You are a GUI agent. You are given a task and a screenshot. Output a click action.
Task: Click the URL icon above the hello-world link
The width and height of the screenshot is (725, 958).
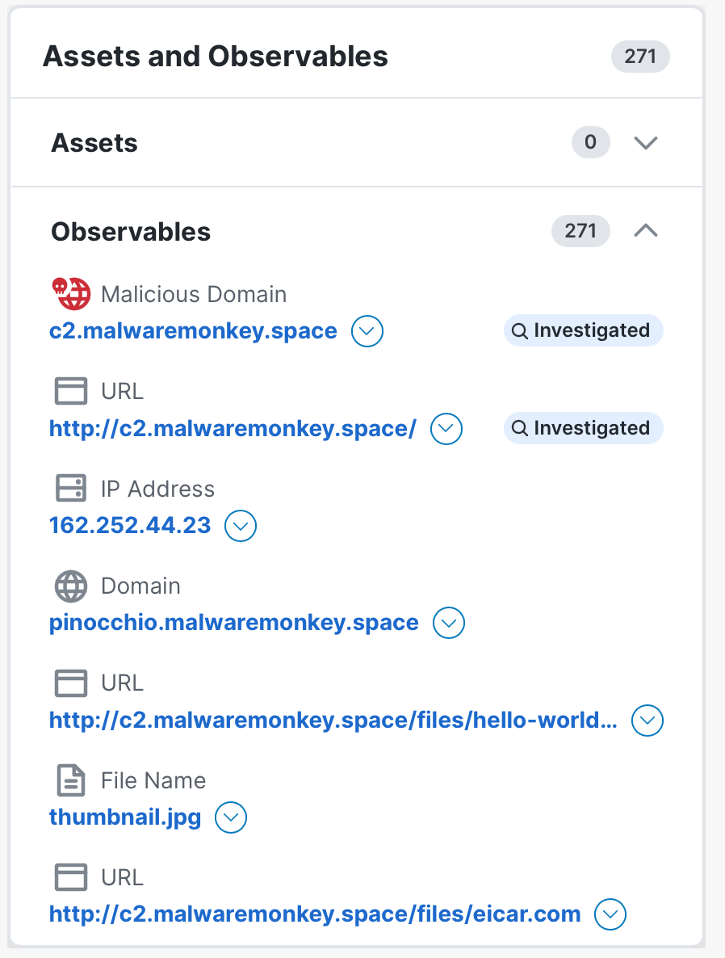tap(71, 683)
